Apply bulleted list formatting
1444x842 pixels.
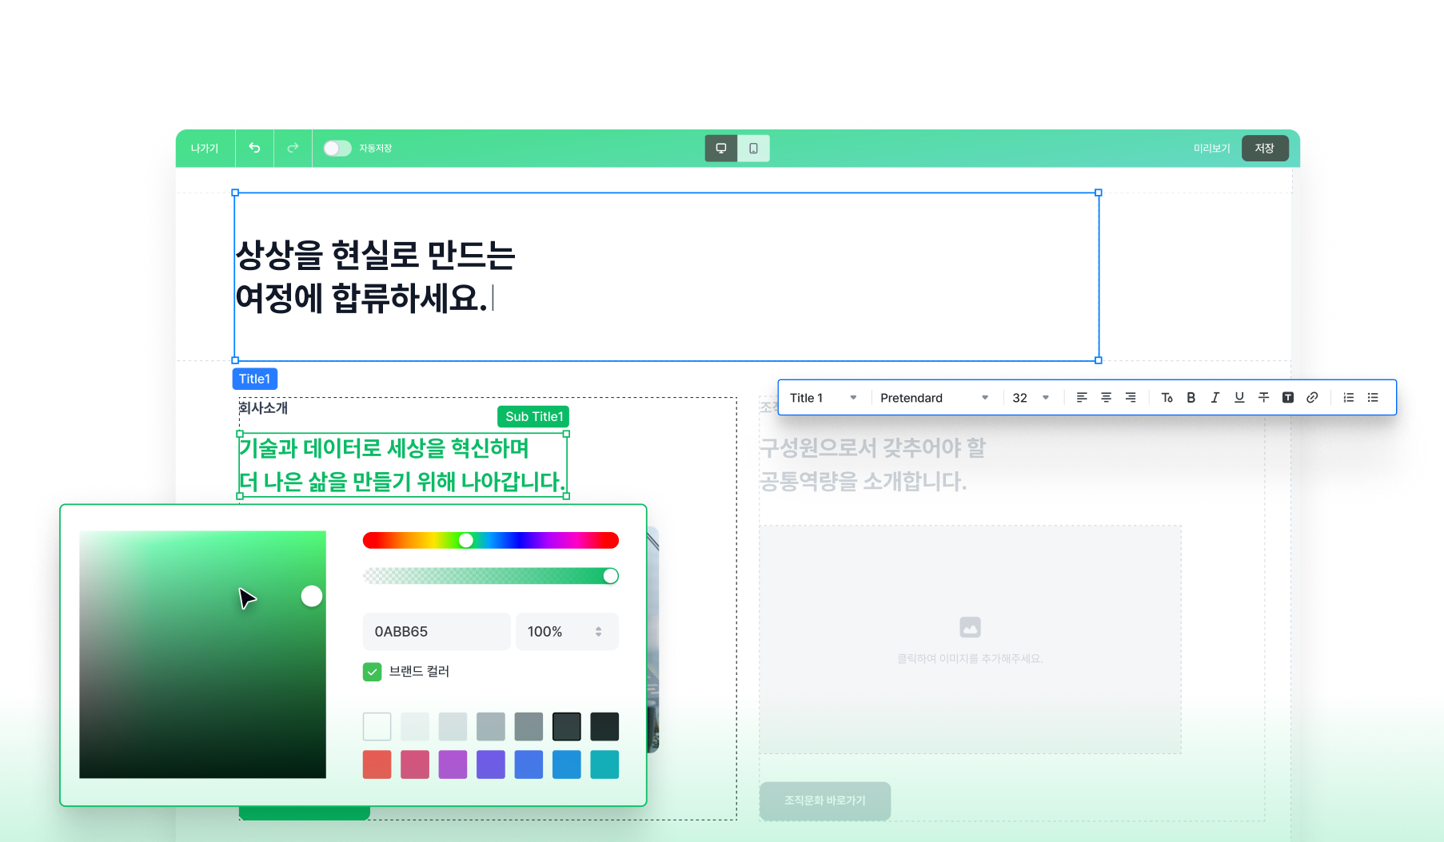[x=1373, y=398]
